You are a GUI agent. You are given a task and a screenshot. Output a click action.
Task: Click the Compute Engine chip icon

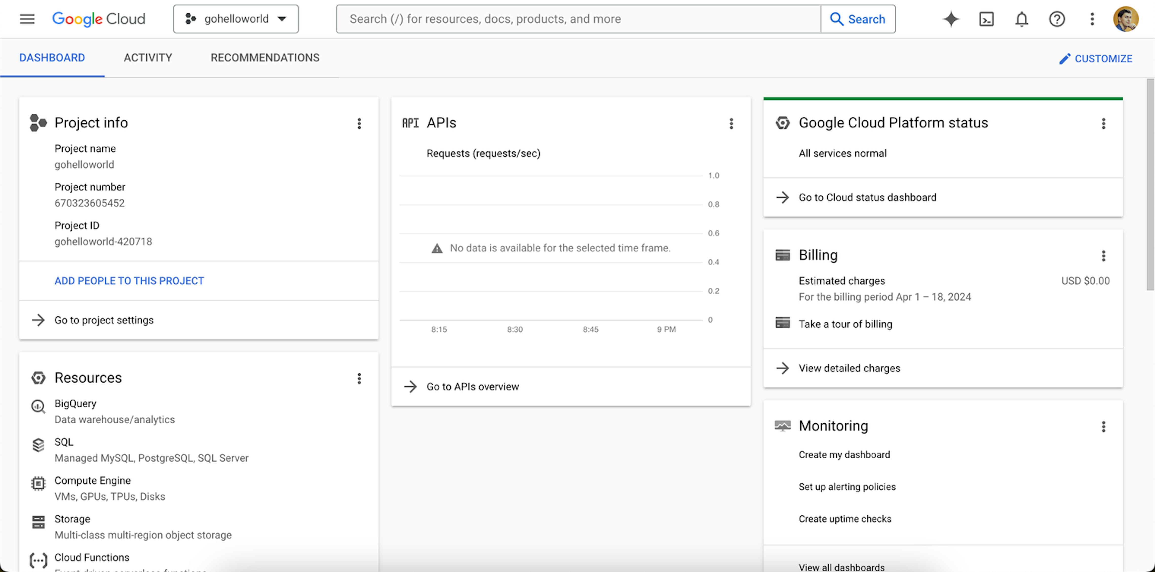tap(38, 484)
